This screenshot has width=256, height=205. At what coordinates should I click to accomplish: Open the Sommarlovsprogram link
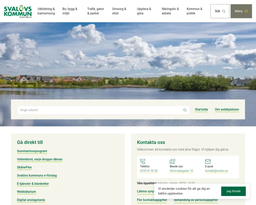point(32,151)
